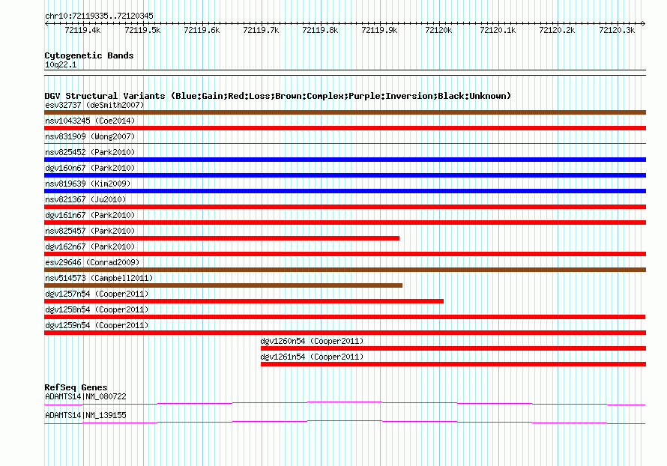This screenshot has height=466, width=667.
Task: Click the 72119.4k ruler tick label
Action: [x=82, y=30]
